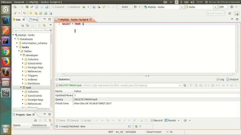The height and width of the screenshot is (135, 241).
Task: Click the Rollback button in toolbar
Action: coord(73,7)
